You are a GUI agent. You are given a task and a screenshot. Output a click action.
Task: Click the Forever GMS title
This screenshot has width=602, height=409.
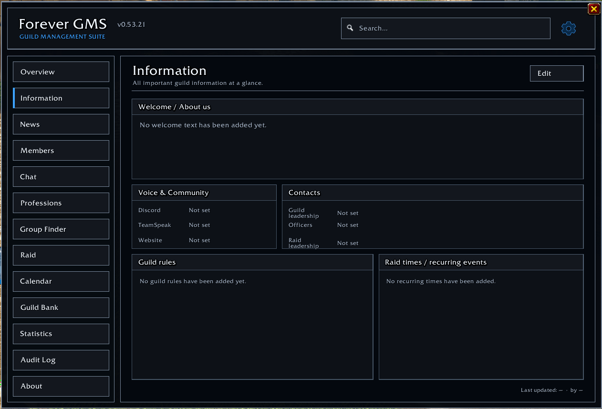click(62, 24)
